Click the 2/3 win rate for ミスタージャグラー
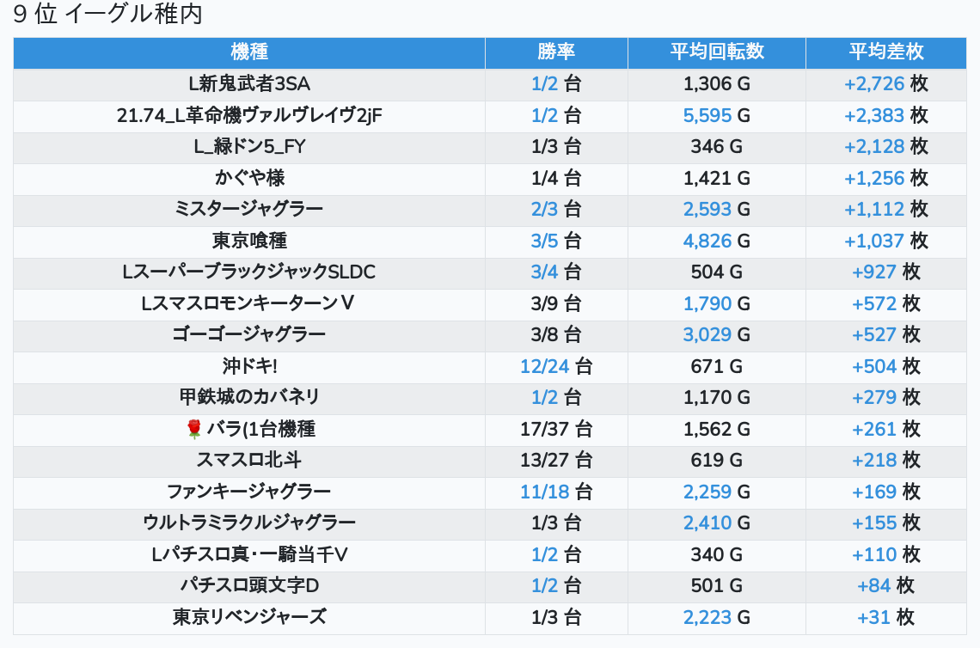This screenshot has width=980, height=648. [x=544, y=209]
